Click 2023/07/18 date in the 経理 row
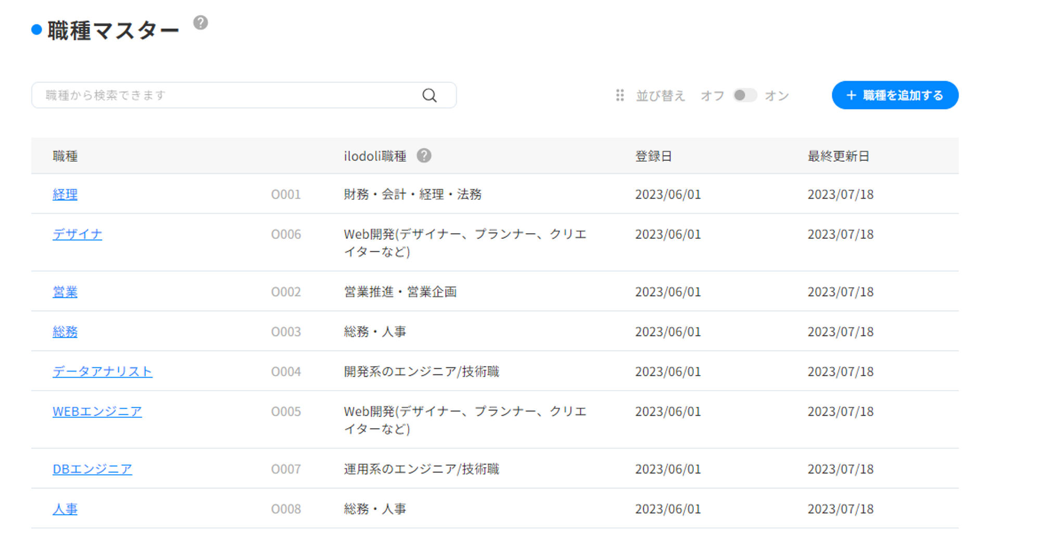The width and height of the screenshot is (1041, 553). tap(841, 194)
